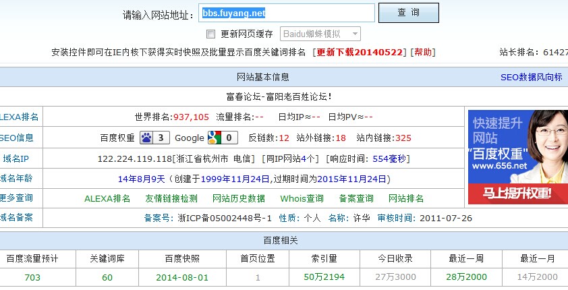This screenshot has width=568, height=290.
Task: Click Baidu traffic estimate 703
Action: [x=32, y=277]
